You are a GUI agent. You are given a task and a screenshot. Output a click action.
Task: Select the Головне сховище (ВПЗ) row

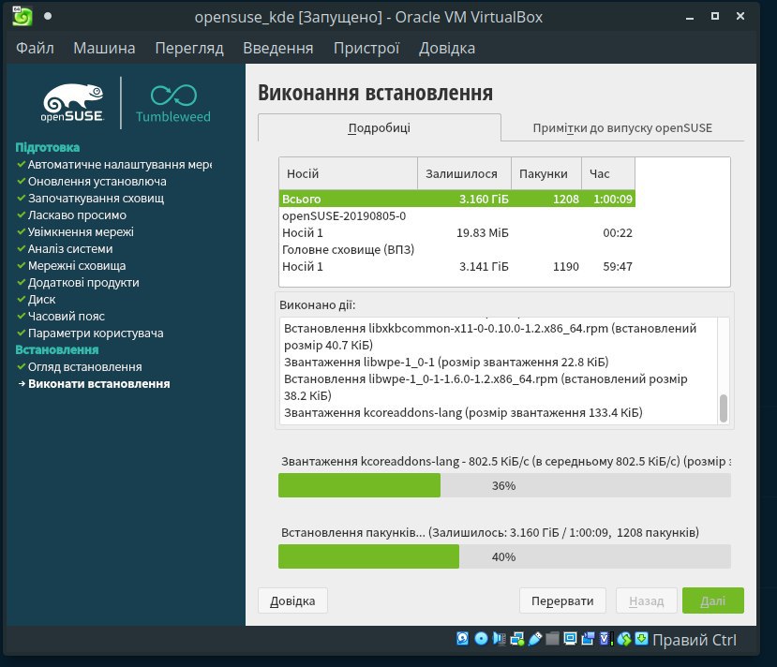tap(456, 249)
